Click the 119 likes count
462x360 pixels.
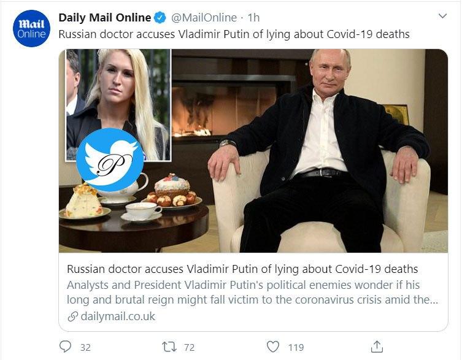coord(296,347)
